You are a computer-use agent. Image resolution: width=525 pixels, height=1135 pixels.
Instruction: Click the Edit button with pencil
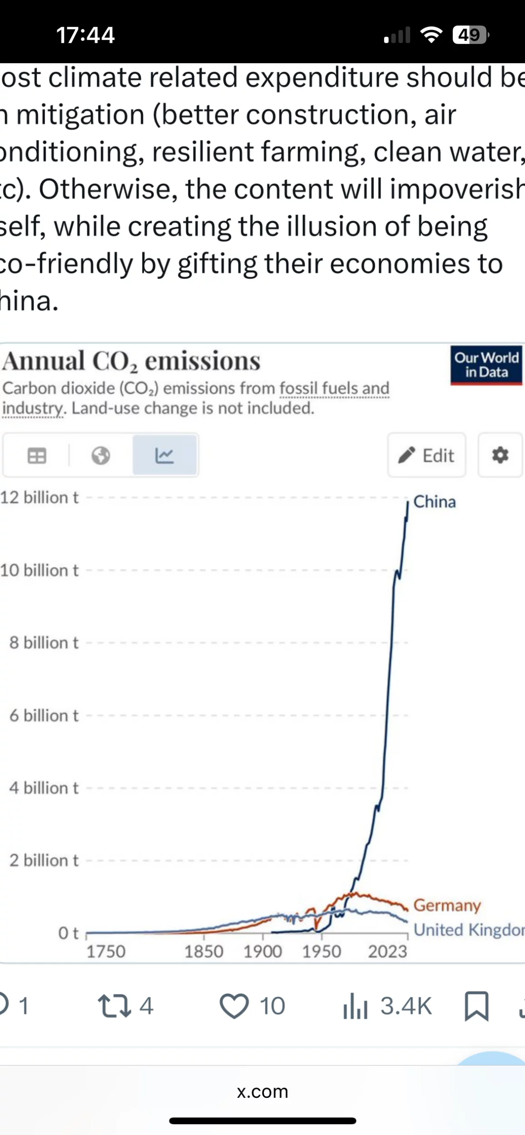pyautogui.click(x=426, y=455)
